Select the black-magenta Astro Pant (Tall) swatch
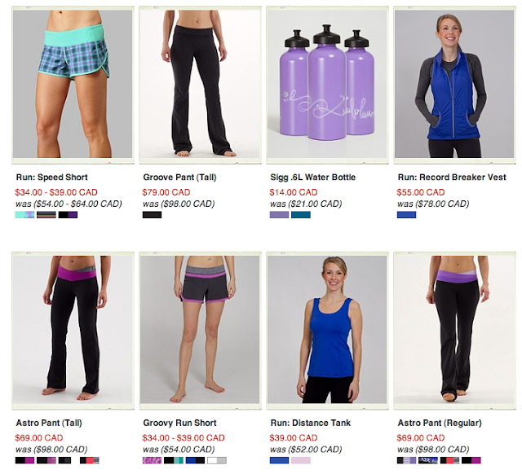 [x=24, y=460]
